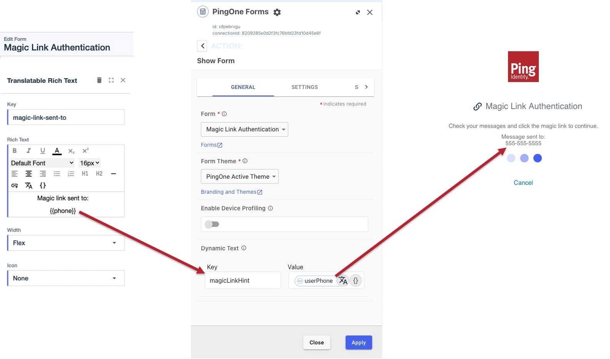Select the GENERAL tab
The image size is (610, 359).
pos(243,87)
